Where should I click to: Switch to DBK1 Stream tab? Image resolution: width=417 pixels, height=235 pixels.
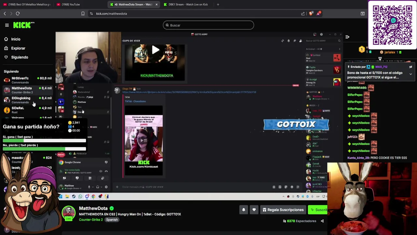pyautogui.click(x=186, y=5)
